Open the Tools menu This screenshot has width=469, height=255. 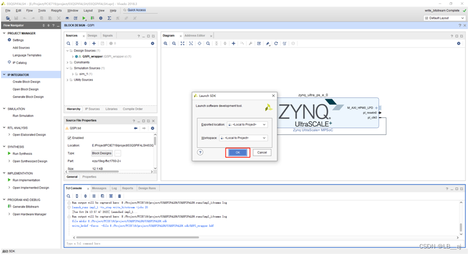42,10
